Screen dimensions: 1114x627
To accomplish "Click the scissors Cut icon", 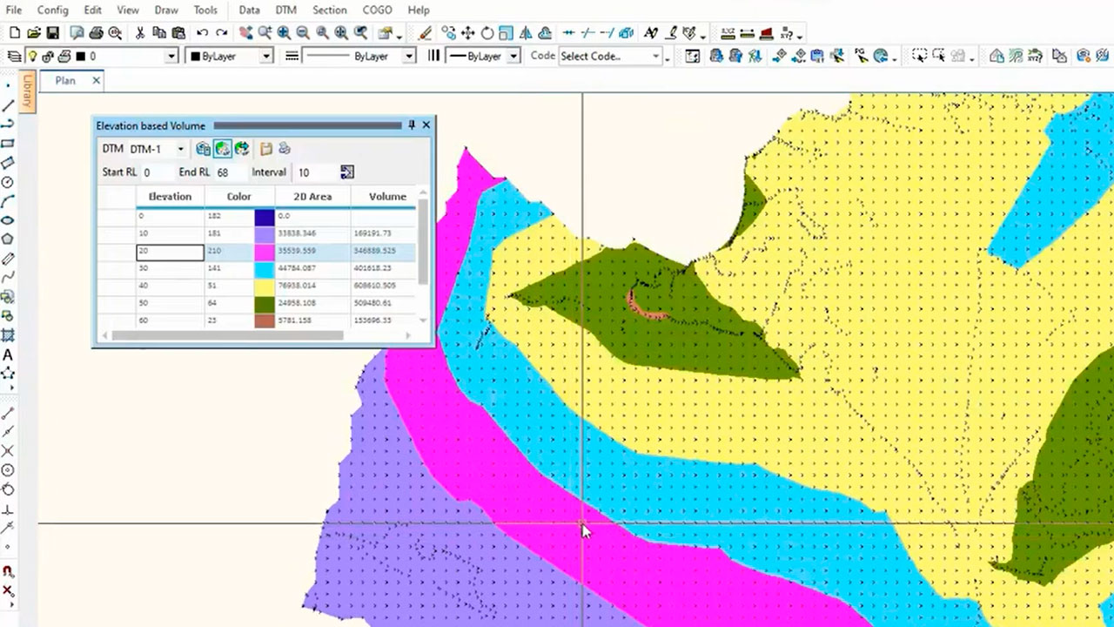I will tap(139, 33).
